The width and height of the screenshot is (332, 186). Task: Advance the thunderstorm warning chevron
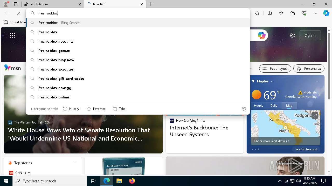tap(319, 95)
